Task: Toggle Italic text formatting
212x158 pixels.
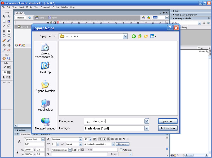Action: (x=104, y=139)
